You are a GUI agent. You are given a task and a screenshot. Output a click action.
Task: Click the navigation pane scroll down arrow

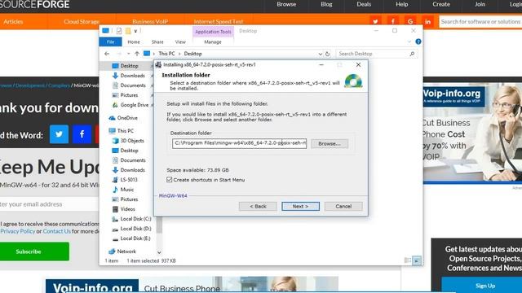coord(159,252)
